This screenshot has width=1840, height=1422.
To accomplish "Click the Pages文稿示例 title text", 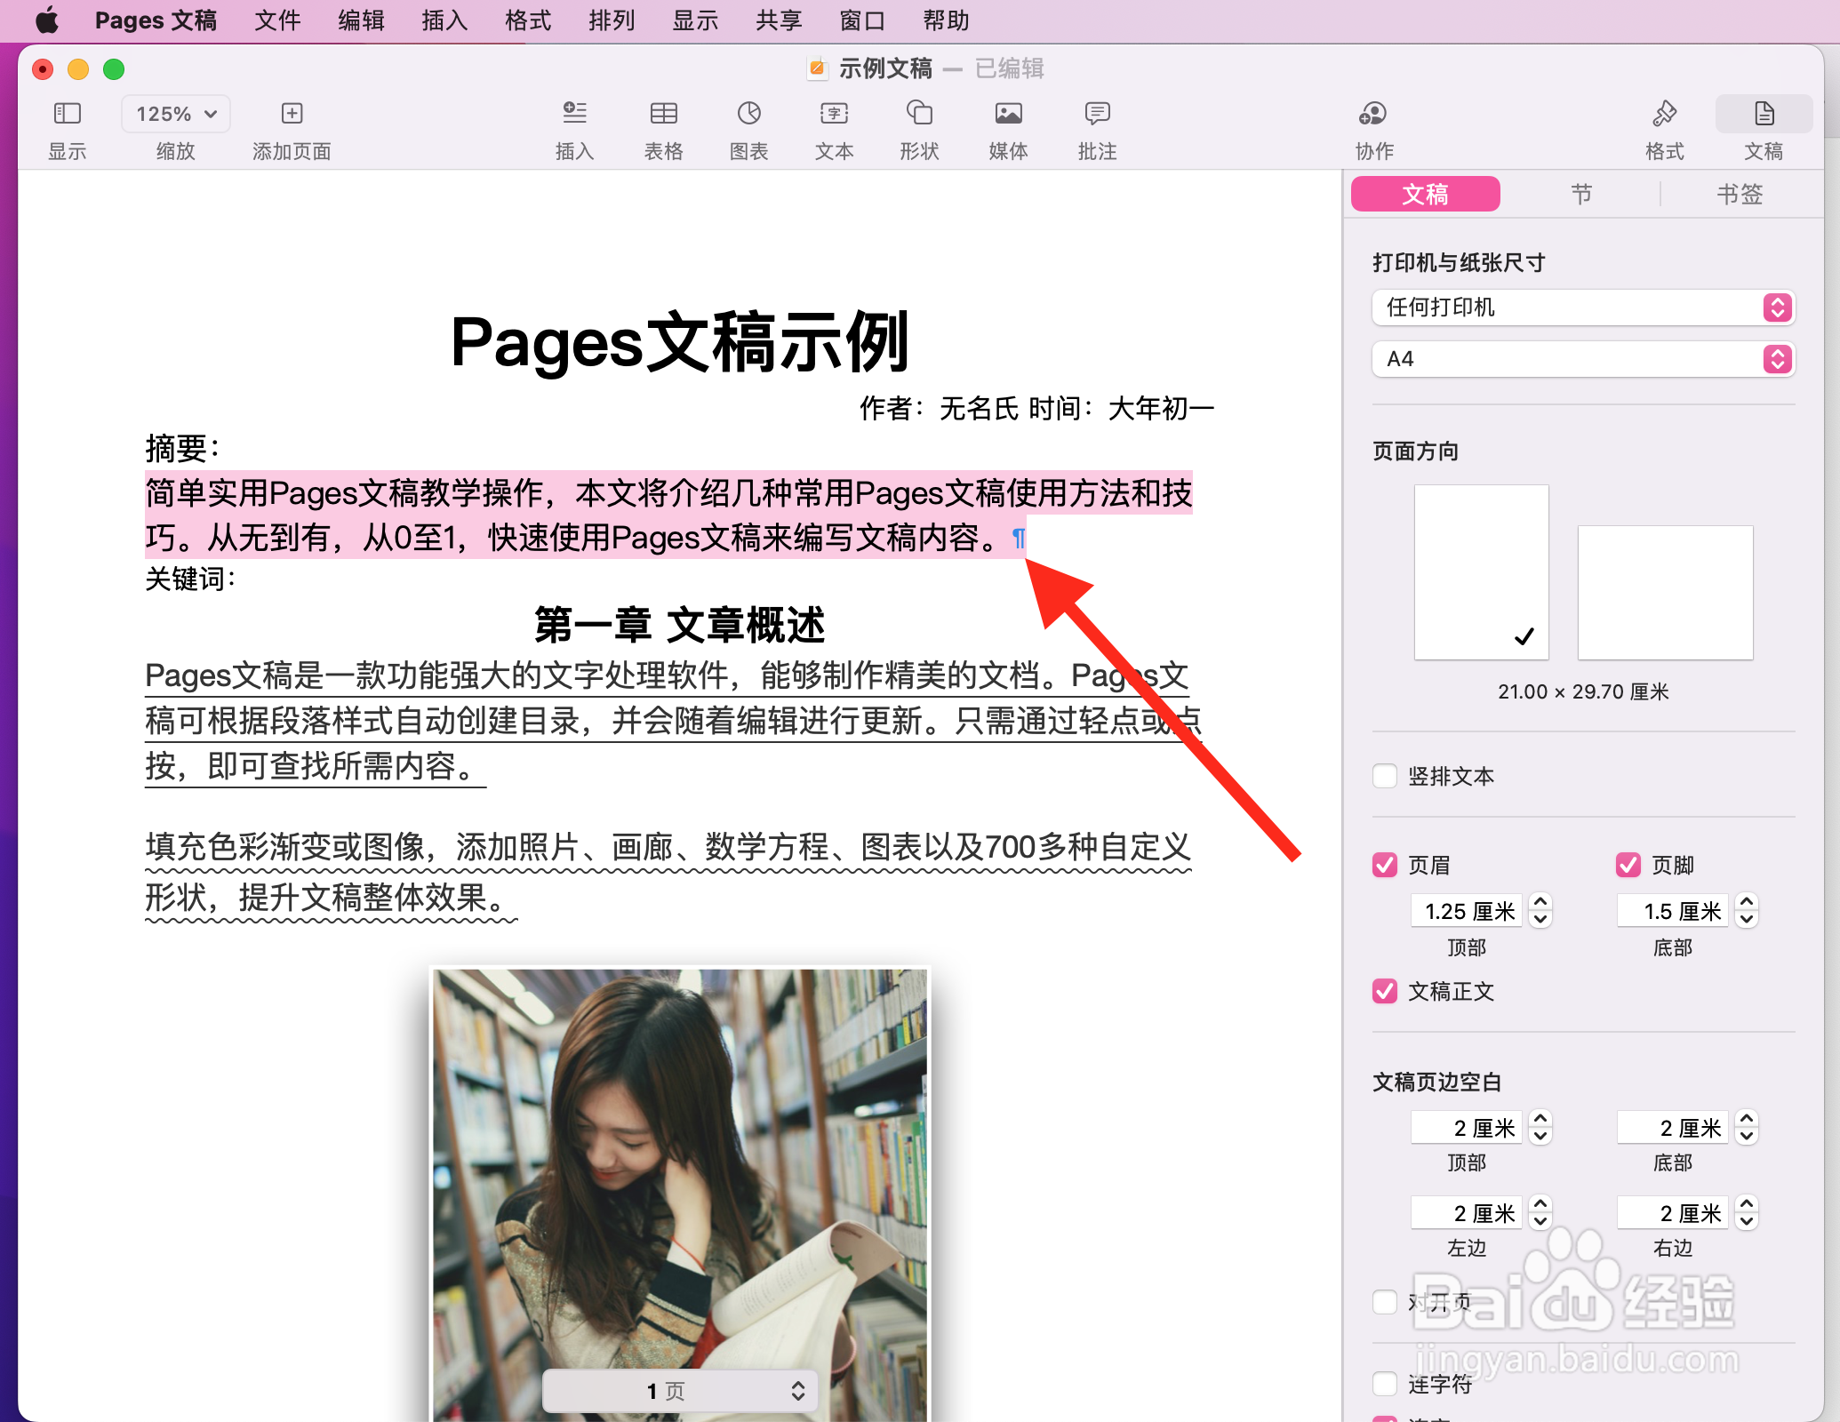I will (679, 342).
